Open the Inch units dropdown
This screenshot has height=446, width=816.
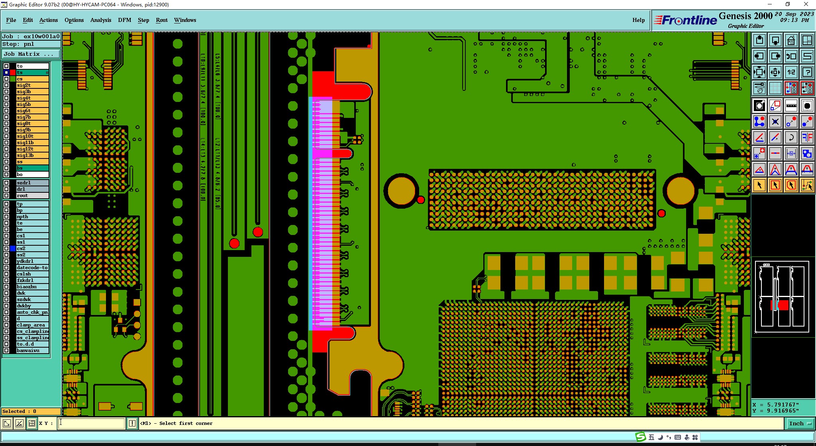[x=800, y=423]
